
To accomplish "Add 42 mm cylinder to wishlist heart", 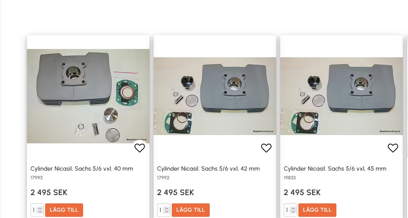I will (266, 148).
